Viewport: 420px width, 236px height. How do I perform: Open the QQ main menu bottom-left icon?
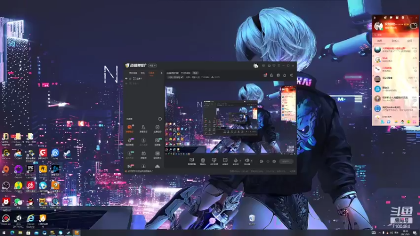[x=376, y=122]
